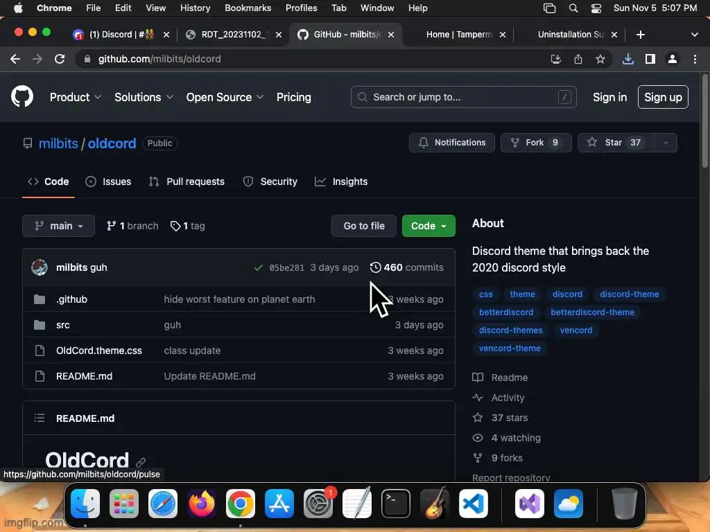The width and height of the screenshot is (710, 532).
Task: Fork the repository with Fork button
Action: pos(536,143)
